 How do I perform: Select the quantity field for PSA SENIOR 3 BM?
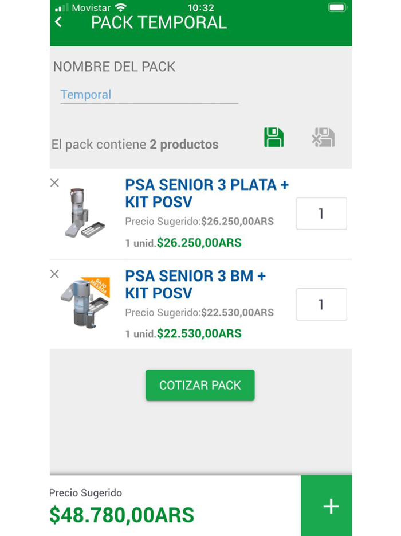click(x=321, y=304)
